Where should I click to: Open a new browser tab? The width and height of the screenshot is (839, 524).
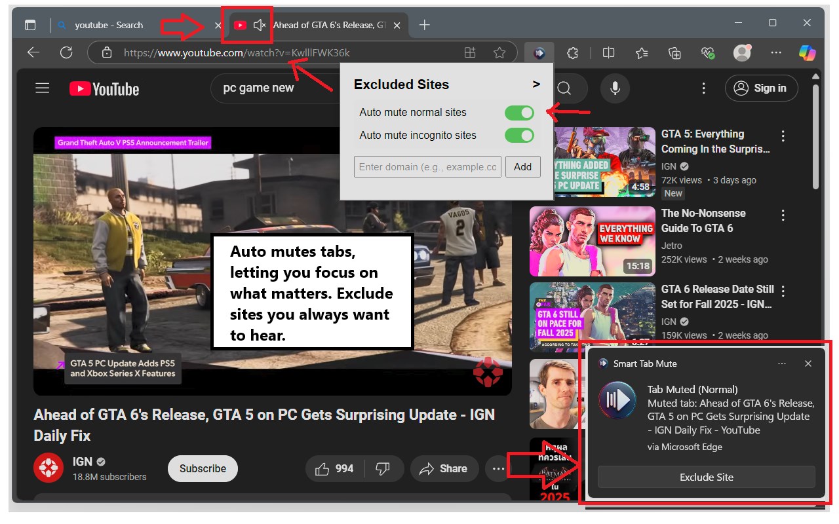coord(425,25)
